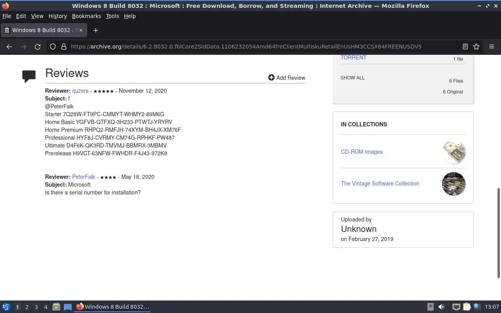Click the Professional product key line
The image size is (501, 313).
point(110,138)
